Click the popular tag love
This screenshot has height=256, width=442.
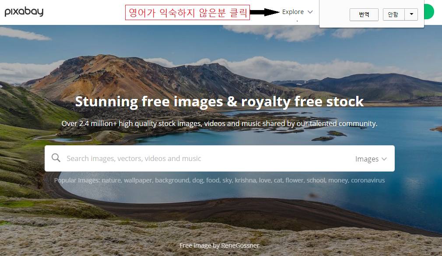pos(265,180)
